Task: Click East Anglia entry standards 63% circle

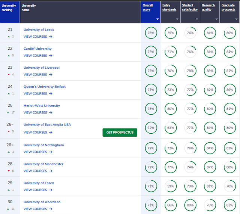Action: point(171,128)
